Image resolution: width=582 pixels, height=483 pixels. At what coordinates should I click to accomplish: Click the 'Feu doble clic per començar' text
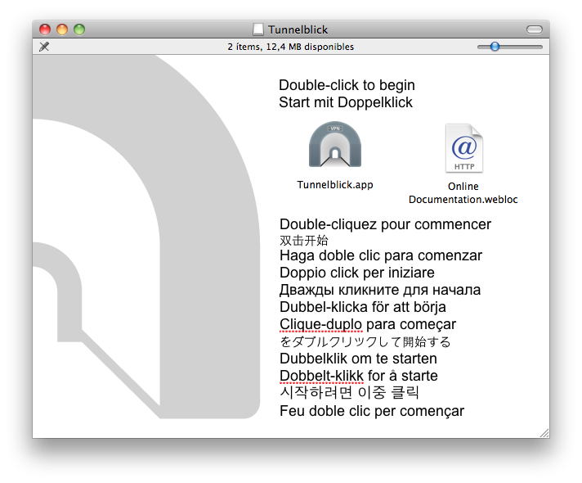[372, 411]
